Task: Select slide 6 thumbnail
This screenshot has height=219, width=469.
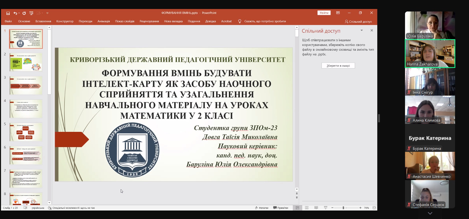Action: (x=26, y=155)
